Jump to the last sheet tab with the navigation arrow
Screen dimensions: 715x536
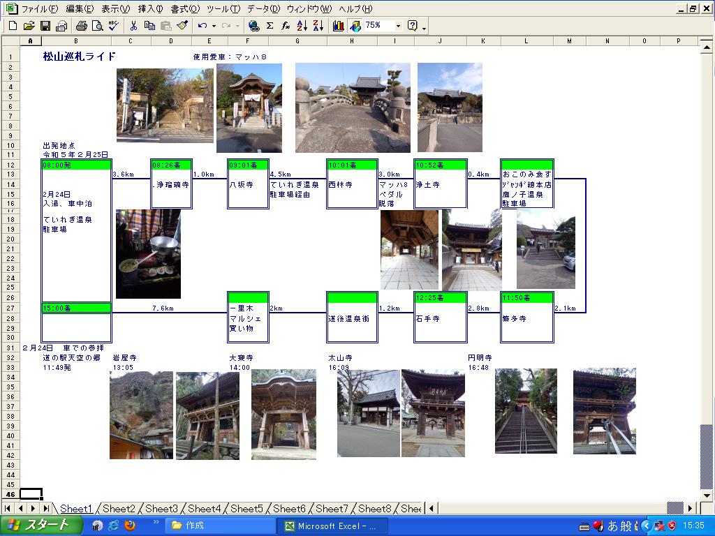(x=45, y=509)
